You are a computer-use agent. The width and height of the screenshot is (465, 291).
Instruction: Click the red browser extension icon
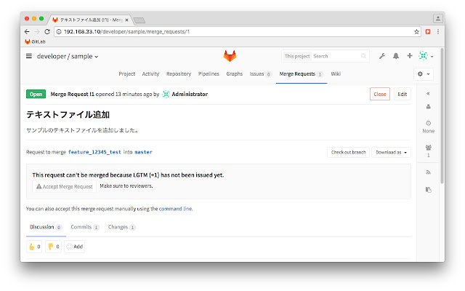pyautogui.click(x=428, y=31)
